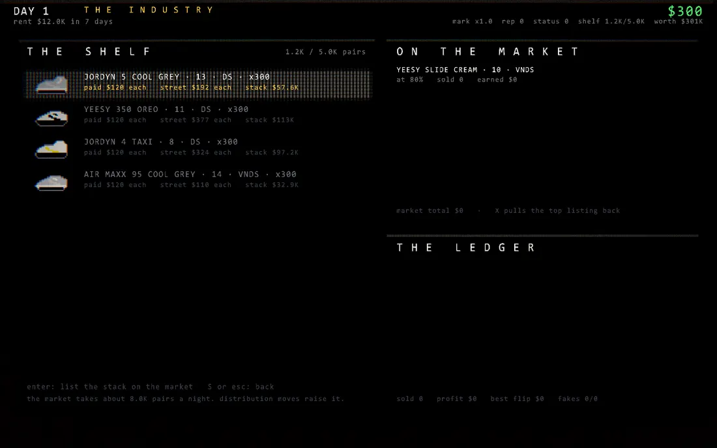Click the earned $0 listing text
This screenshot has width=717, height=448.
pyautogui.click(x=497, y=79)
